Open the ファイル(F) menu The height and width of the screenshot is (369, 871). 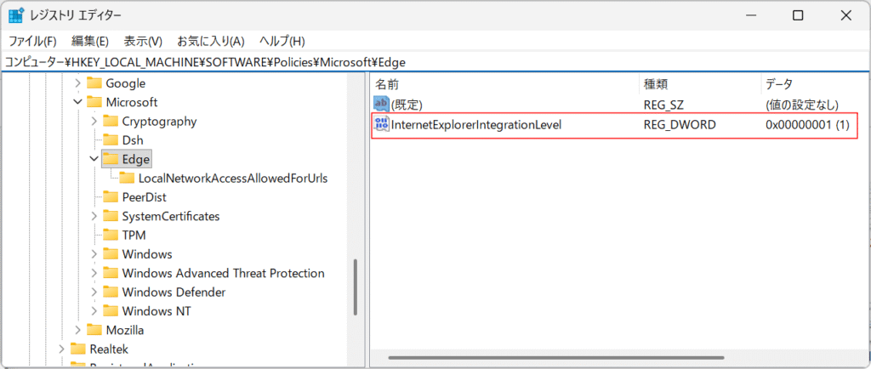coord(32,41)
